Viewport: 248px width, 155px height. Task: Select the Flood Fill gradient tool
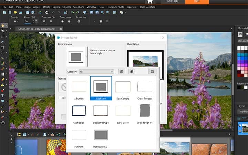3,74
